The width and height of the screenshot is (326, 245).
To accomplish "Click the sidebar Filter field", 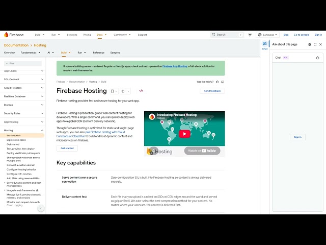I will pos(23,63).
